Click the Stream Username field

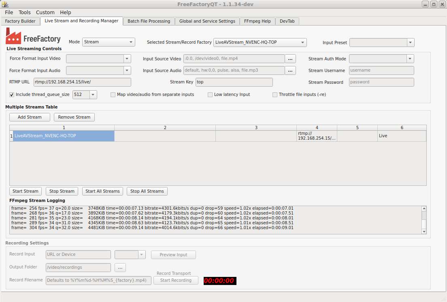[381, 70]
